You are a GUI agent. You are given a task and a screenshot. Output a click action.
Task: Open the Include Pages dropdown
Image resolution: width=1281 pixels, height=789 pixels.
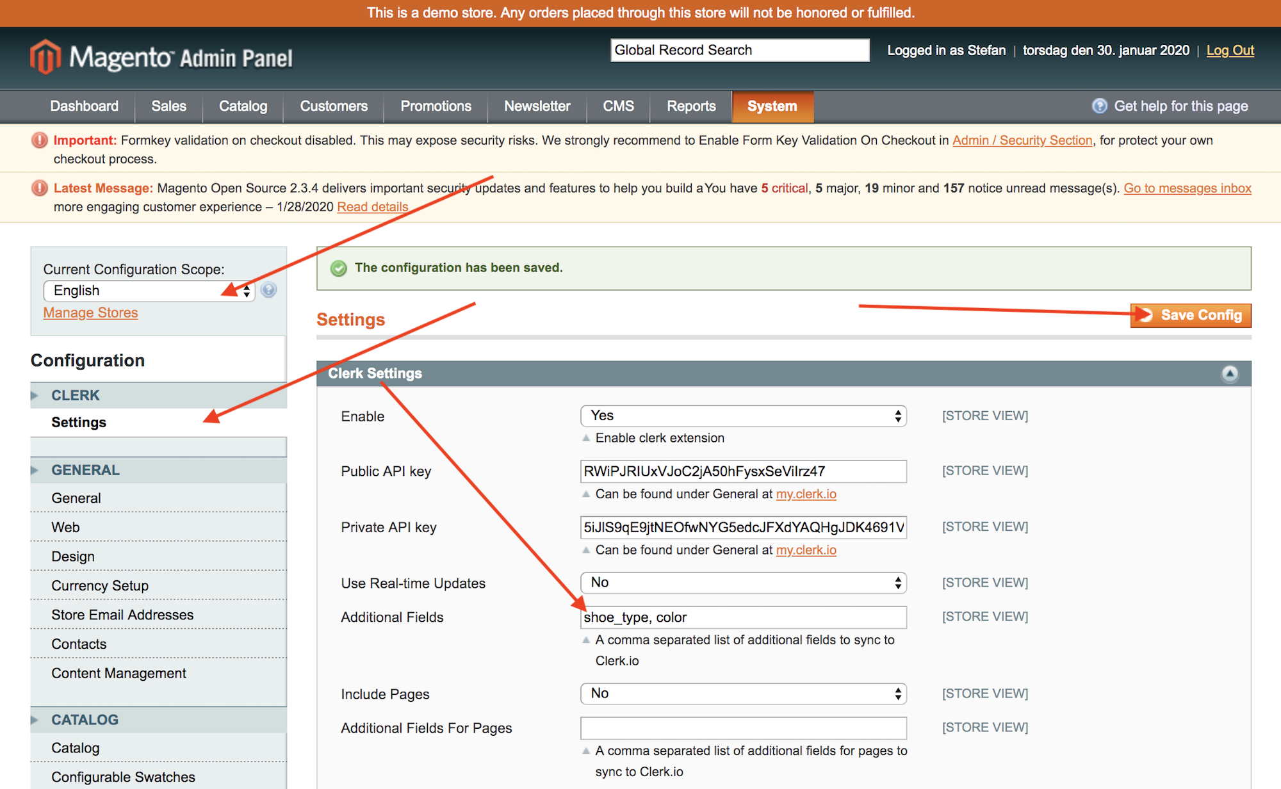[x=743, y=694]
